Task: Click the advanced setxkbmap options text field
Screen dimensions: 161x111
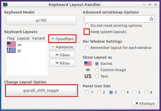Action: point(117,19)
